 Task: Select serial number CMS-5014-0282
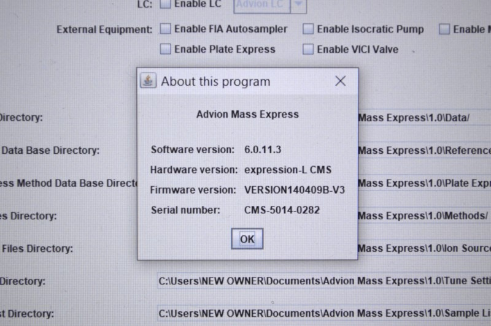(x=282, y=210)
